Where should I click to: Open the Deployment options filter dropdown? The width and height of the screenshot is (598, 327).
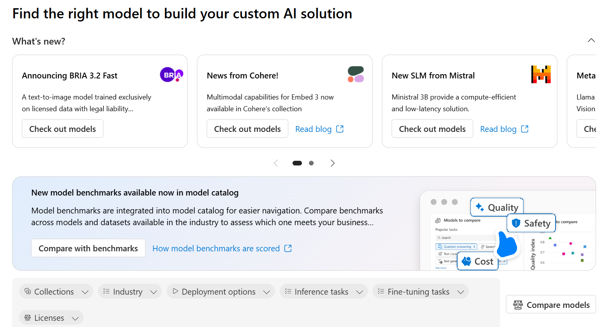point(221,291)
